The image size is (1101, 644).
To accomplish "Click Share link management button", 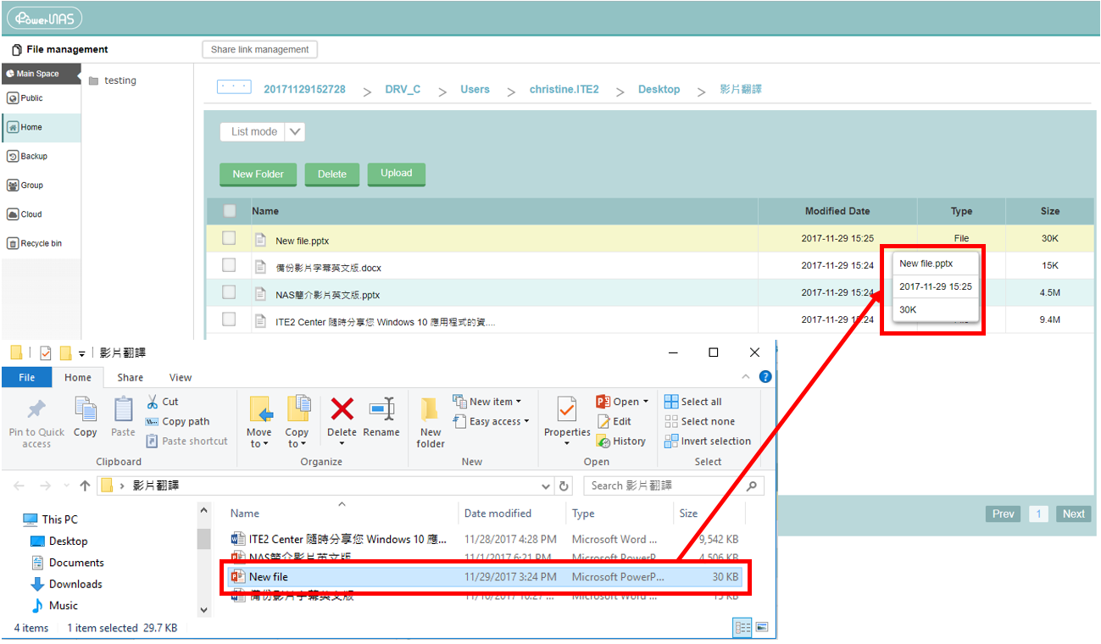I will (259, 49).
